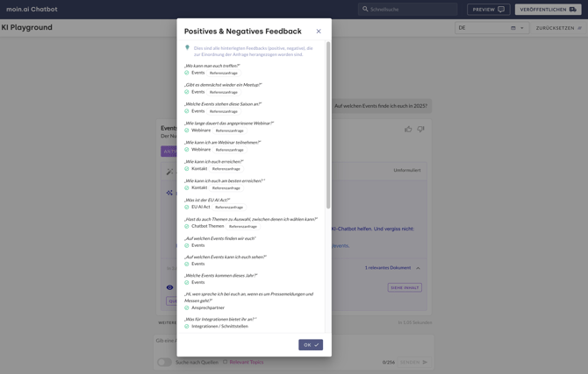Click the checkmark icon beside Chatbot Themen
The image size is (588, 374).
pyautogui.click(x=187, y=227)
